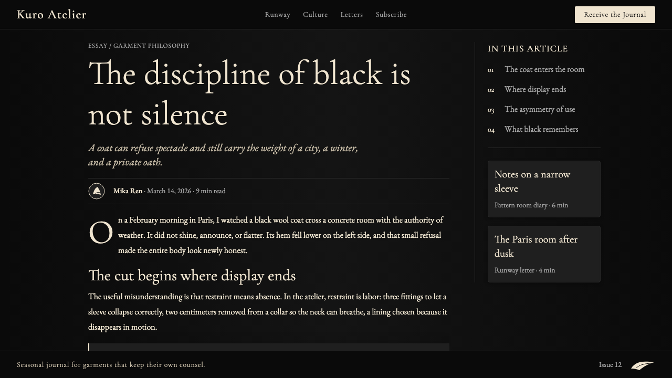Image resolution: width=672 pixels, height=378 pixels.
Task: Click the 'Issue 12' footer label
Action: (610, 365)
